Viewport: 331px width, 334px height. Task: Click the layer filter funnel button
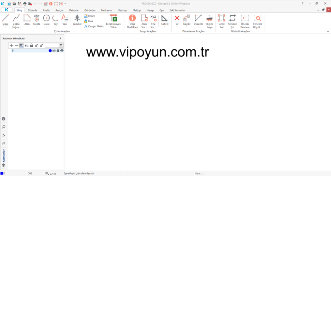61,45
